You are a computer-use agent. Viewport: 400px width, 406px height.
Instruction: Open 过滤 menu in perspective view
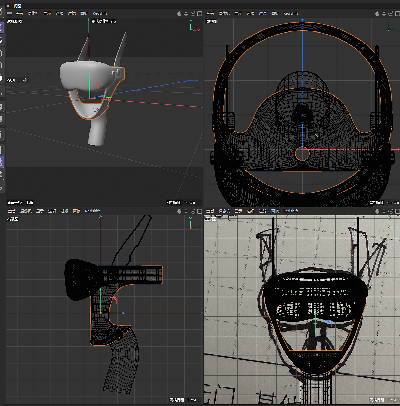(x=72, y=13)
